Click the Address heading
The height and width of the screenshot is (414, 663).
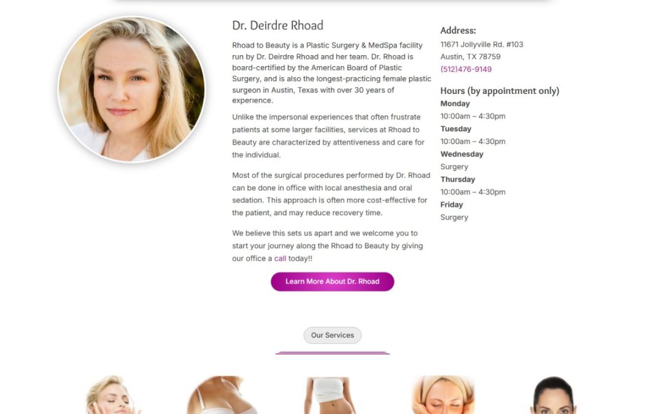click(458, 31)
